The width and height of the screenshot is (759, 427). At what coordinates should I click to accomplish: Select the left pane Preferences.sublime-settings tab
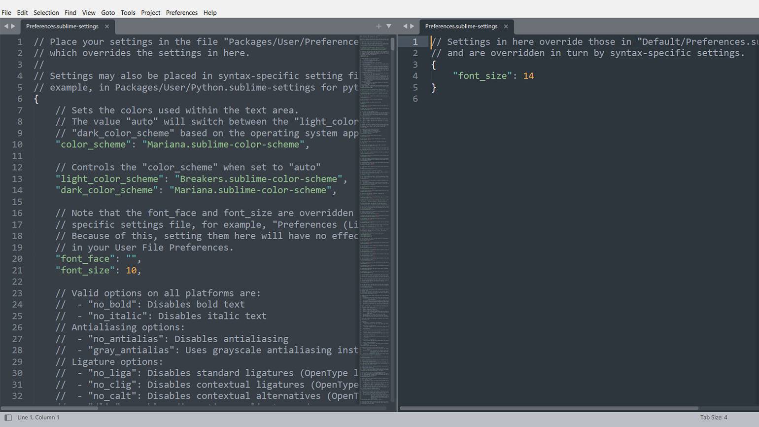point(62,27)
